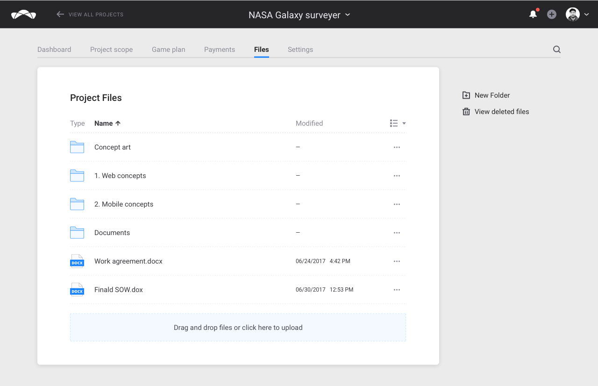This screenshot has width=598, height=386.
Task: Sort by Name column header
Action: (x=103, y=123)
